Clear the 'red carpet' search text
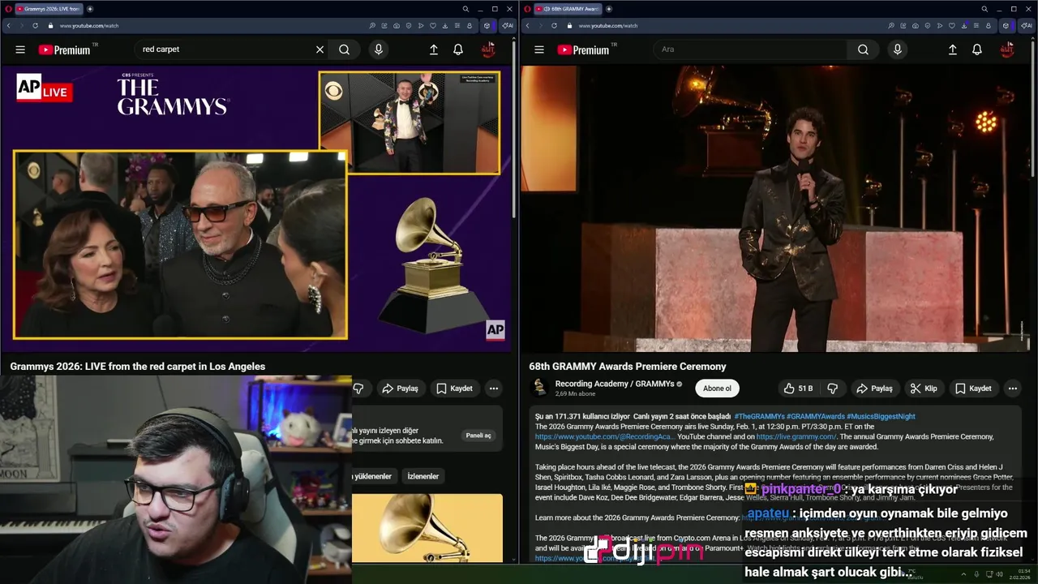 [320, 49]
